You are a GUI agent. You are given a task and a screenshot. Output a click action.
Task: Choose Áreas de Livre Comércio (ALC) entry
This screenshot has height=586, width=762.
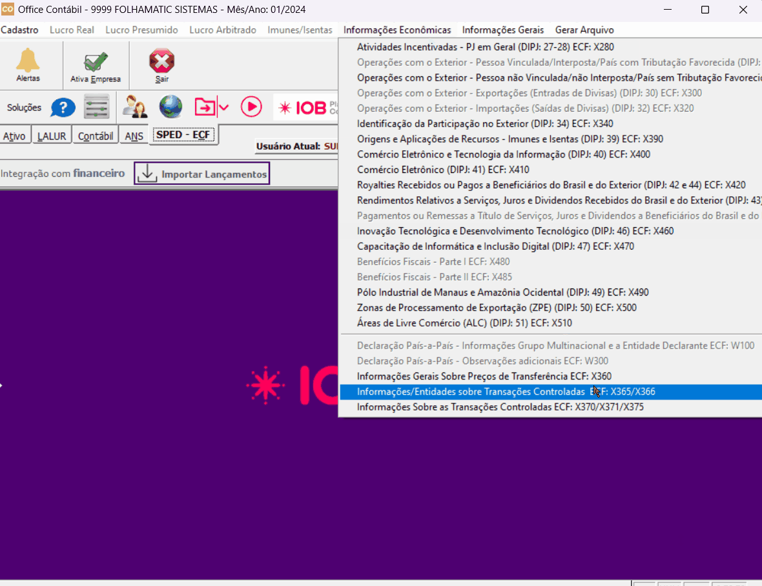pos(464,323)
